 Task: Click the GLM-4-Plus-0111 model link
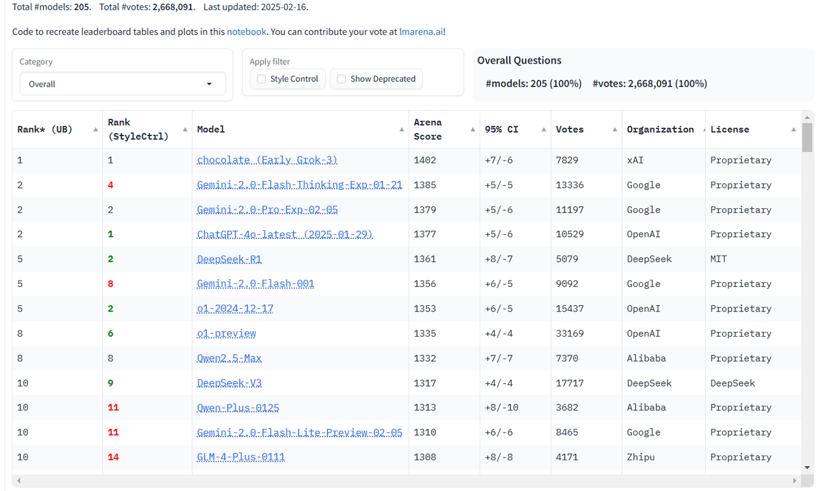tap(241, 457)
